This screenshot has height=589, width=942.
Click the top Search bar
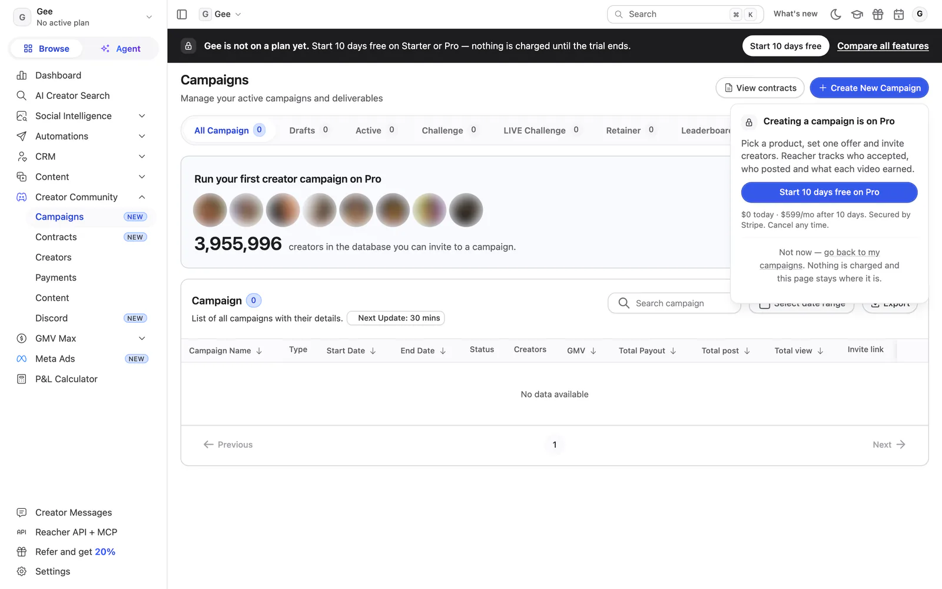click(x=685, y=14)
